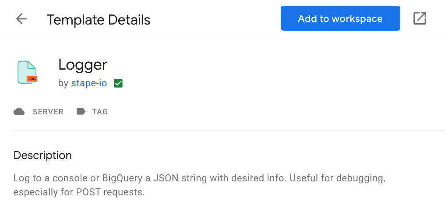Click the Logger template title
The width and height of the screenshot is (445, 205).
coord(83,65)
